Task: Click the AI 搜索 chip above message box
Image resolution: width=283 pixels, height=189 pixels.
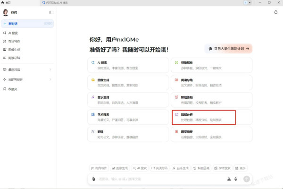Action: click(x=140, y=168)
